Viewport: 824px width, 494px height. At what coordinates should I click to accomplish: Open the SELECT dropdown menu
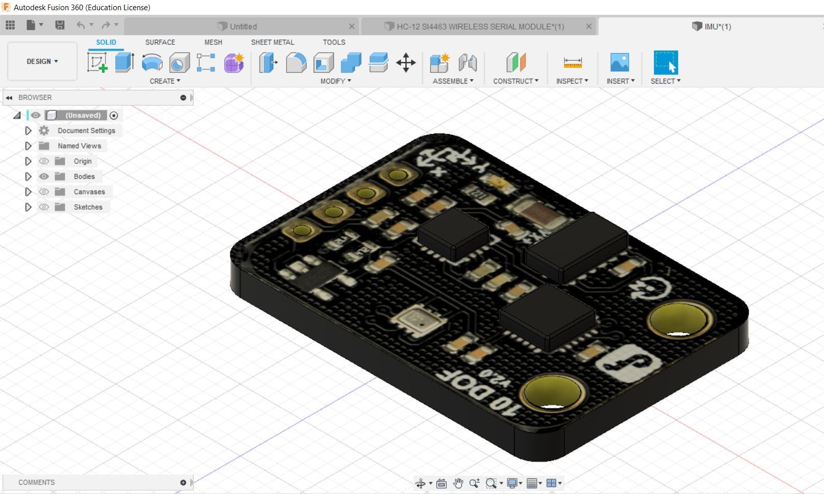[x=665, y=81]
